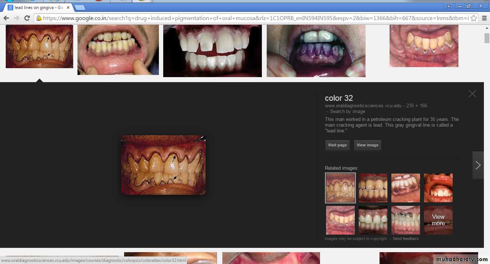
Task: Reload the page with refresh icon
Action: tap(27, 18)
